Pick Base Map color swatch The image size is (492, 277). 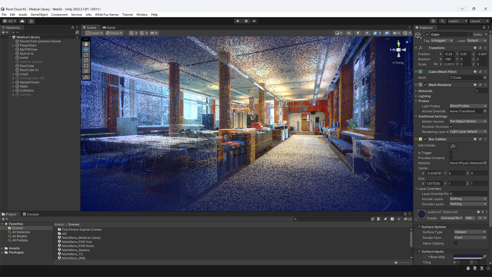coord(467,257)
